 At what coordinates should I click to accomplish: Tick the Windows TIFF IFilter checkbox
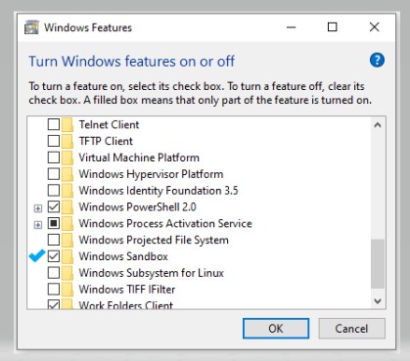pos(54,289)
